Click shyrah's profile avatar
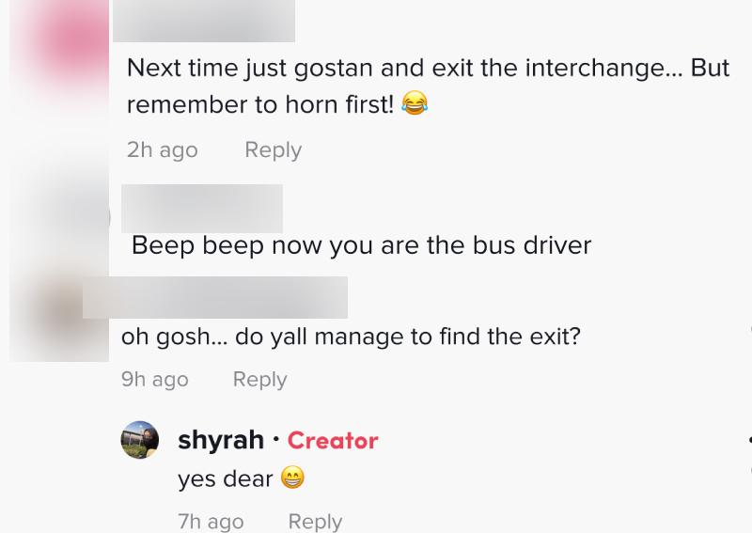The image size is (752, 533). coord(139,440)
